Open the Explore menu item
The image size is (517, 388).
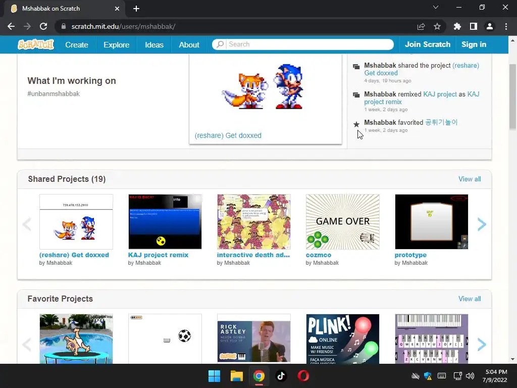[x=117, y=44]
